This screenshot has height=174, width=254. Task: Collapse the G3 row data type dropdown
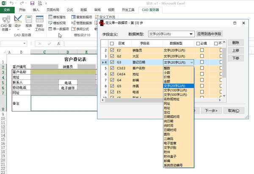pos(192,62)
